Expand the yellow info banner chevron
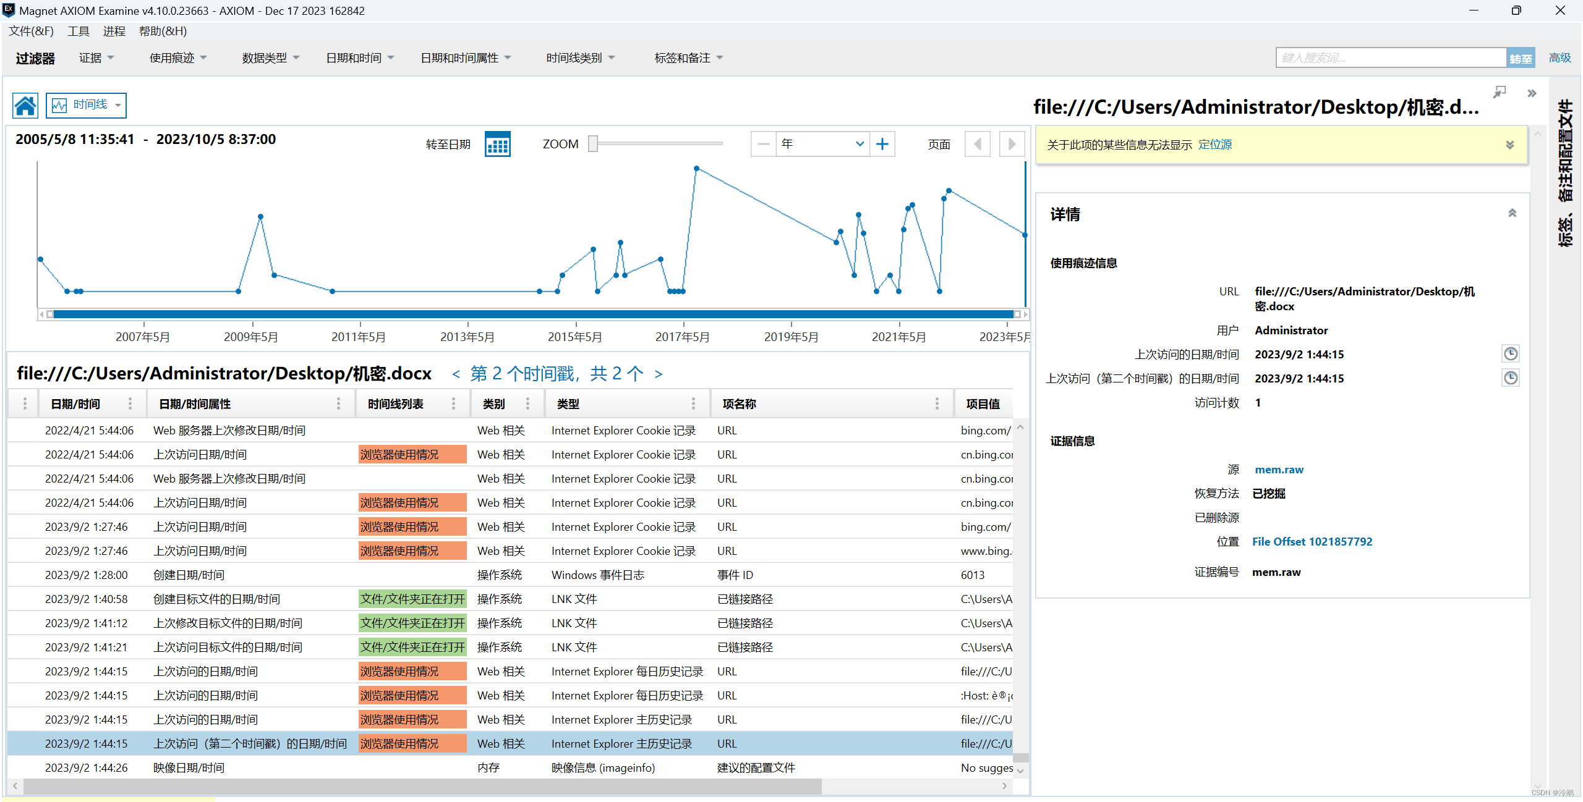1583x802 pixels. [x=1509, y=145]
